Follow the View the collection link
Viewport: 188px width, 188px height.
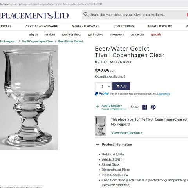coord(127,133)
